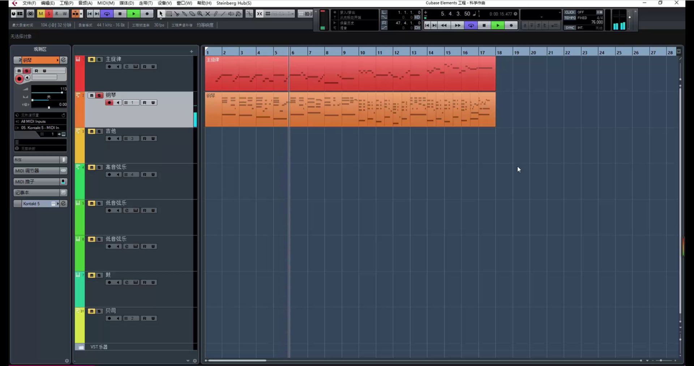
Task: Select the Line tool
Action: point(223,14)
